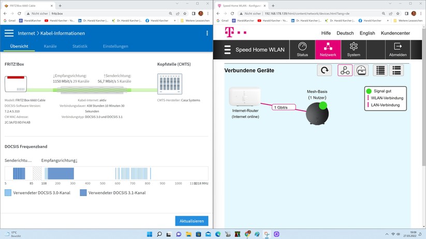
Task: Open a new tab in the FRITZ!Box browser window
Action: (60, 5)
